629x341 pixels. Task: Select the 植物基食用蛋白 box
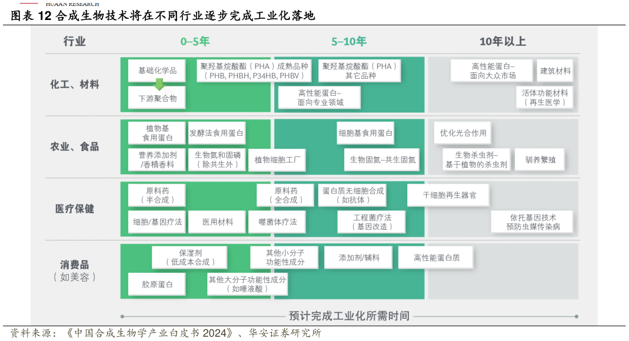157,133
